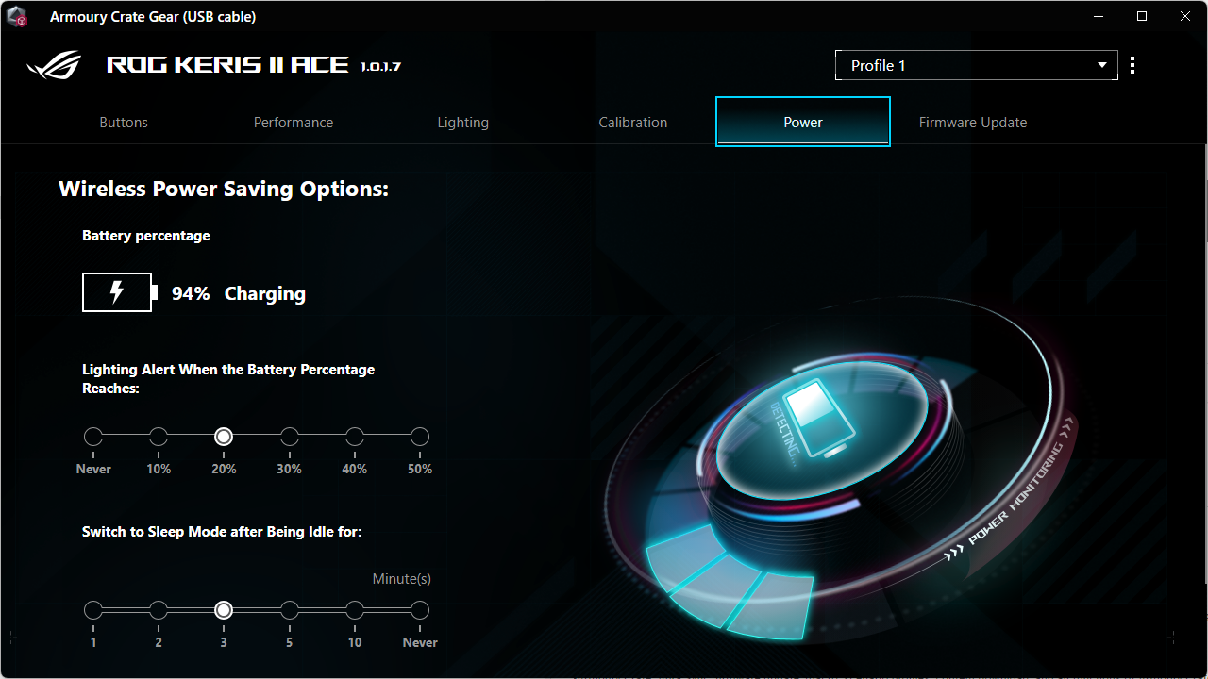Click the ROG KERIS II ACE device title
1208x679 pixels.
227,65
